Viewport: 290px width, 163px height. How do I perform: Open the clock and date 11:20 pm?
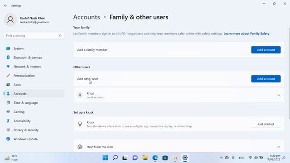(x=273, y=158)
